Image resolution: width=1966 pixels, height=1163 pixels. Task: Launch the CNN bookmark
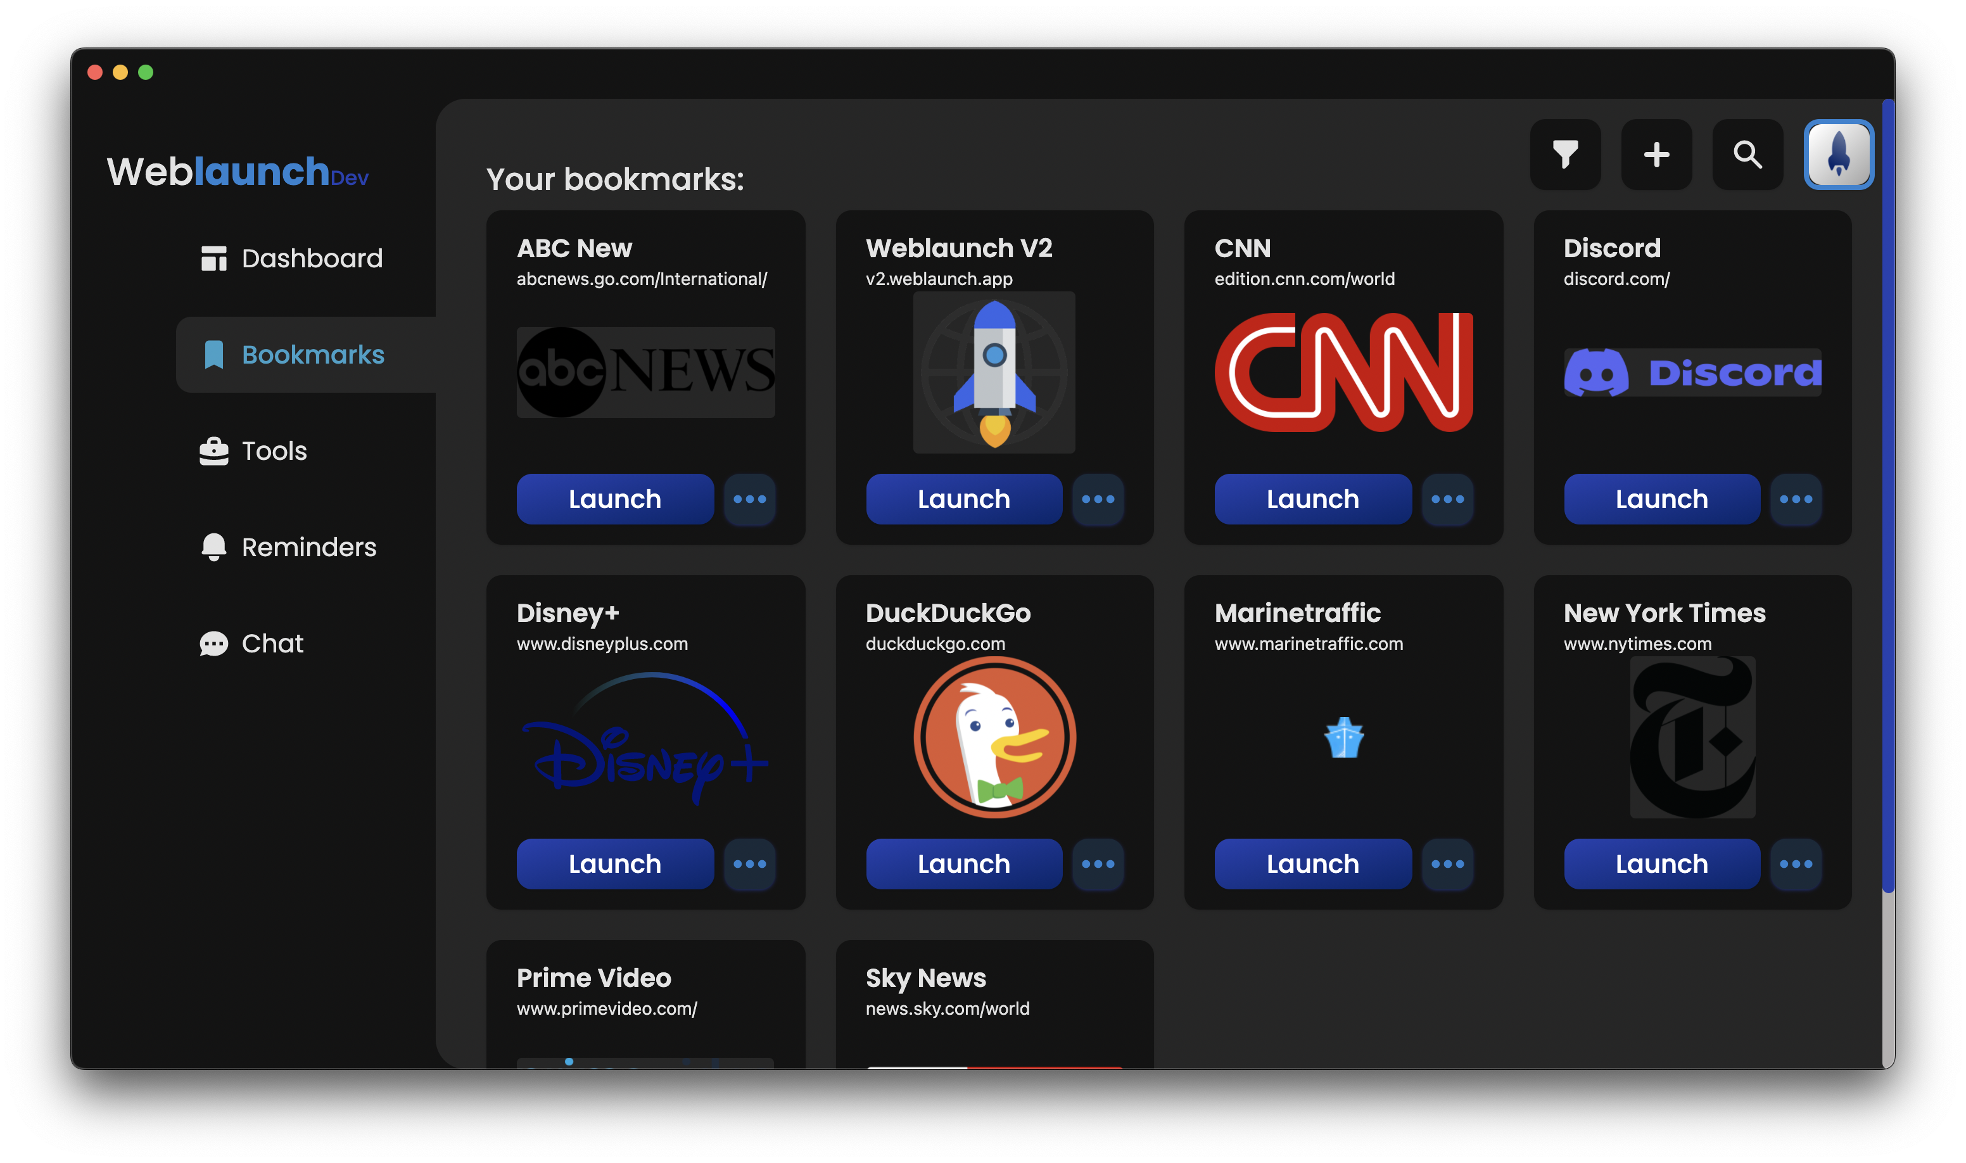pyautogui.click(x=1313, y=499)
